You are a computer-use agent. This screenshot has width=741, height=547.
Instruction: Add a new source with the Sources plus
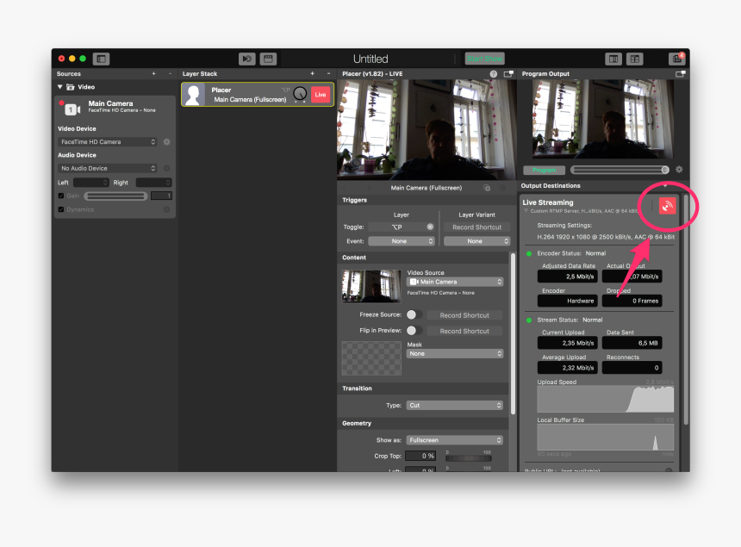point(153,74)
